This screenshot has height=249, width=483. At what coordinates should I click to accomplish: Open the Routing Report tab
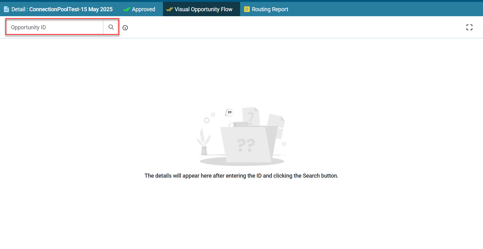coord(270,9)
